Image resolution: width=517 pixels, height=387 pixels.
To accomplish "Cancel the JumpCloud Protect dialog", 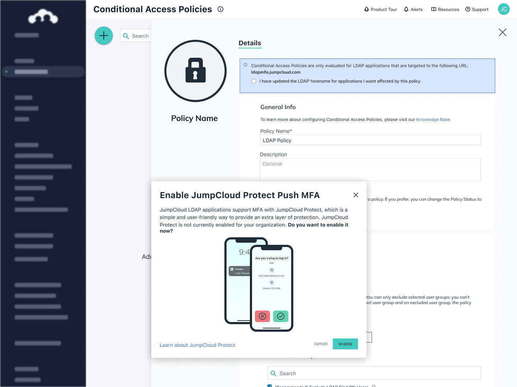I will (321, 344).
